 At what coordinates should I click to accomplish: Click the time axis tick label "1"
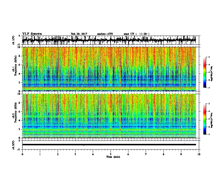(40, 154)
